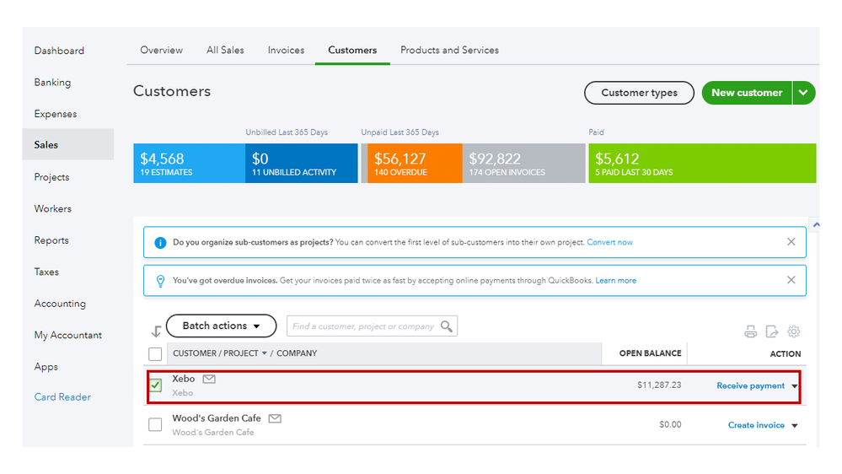Uncheck the Xebo customer checkbox
Screen dimensions: 842x474
point(156,385)
